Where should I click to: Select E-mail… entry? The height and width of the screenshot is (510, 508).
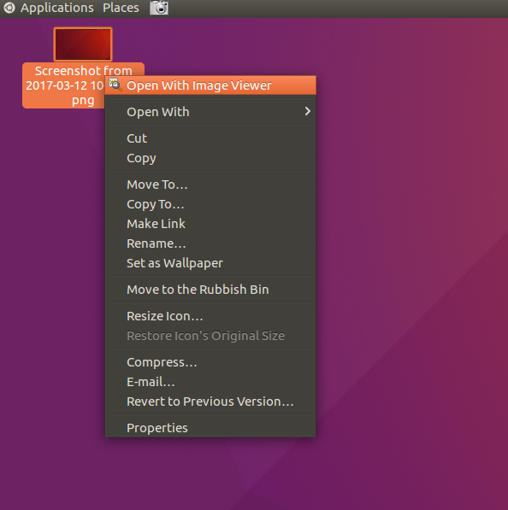coord(210,382)
